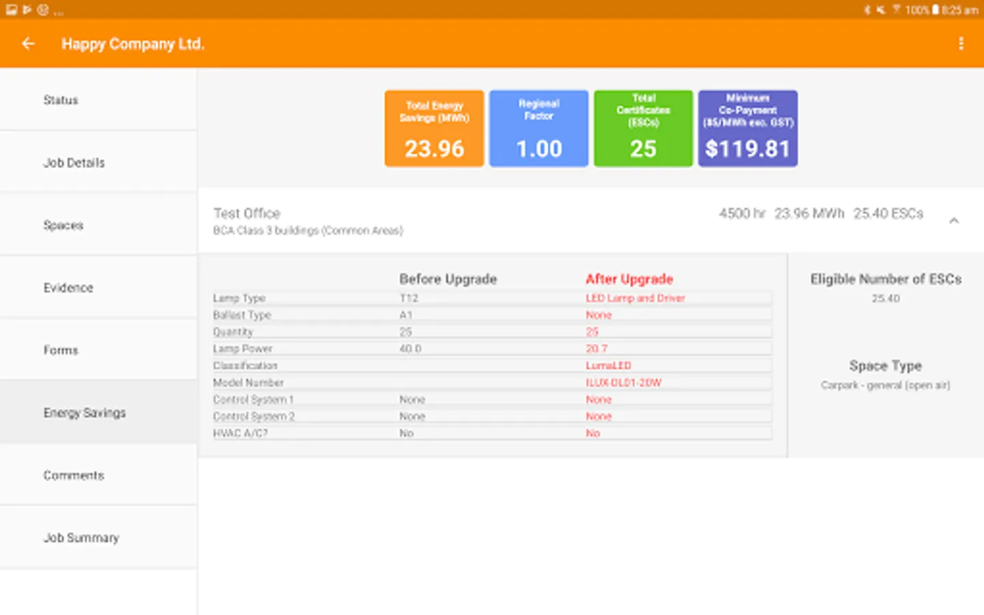Click the Before Upgrade column heading
984x615 pixels.
click(448, 279)
